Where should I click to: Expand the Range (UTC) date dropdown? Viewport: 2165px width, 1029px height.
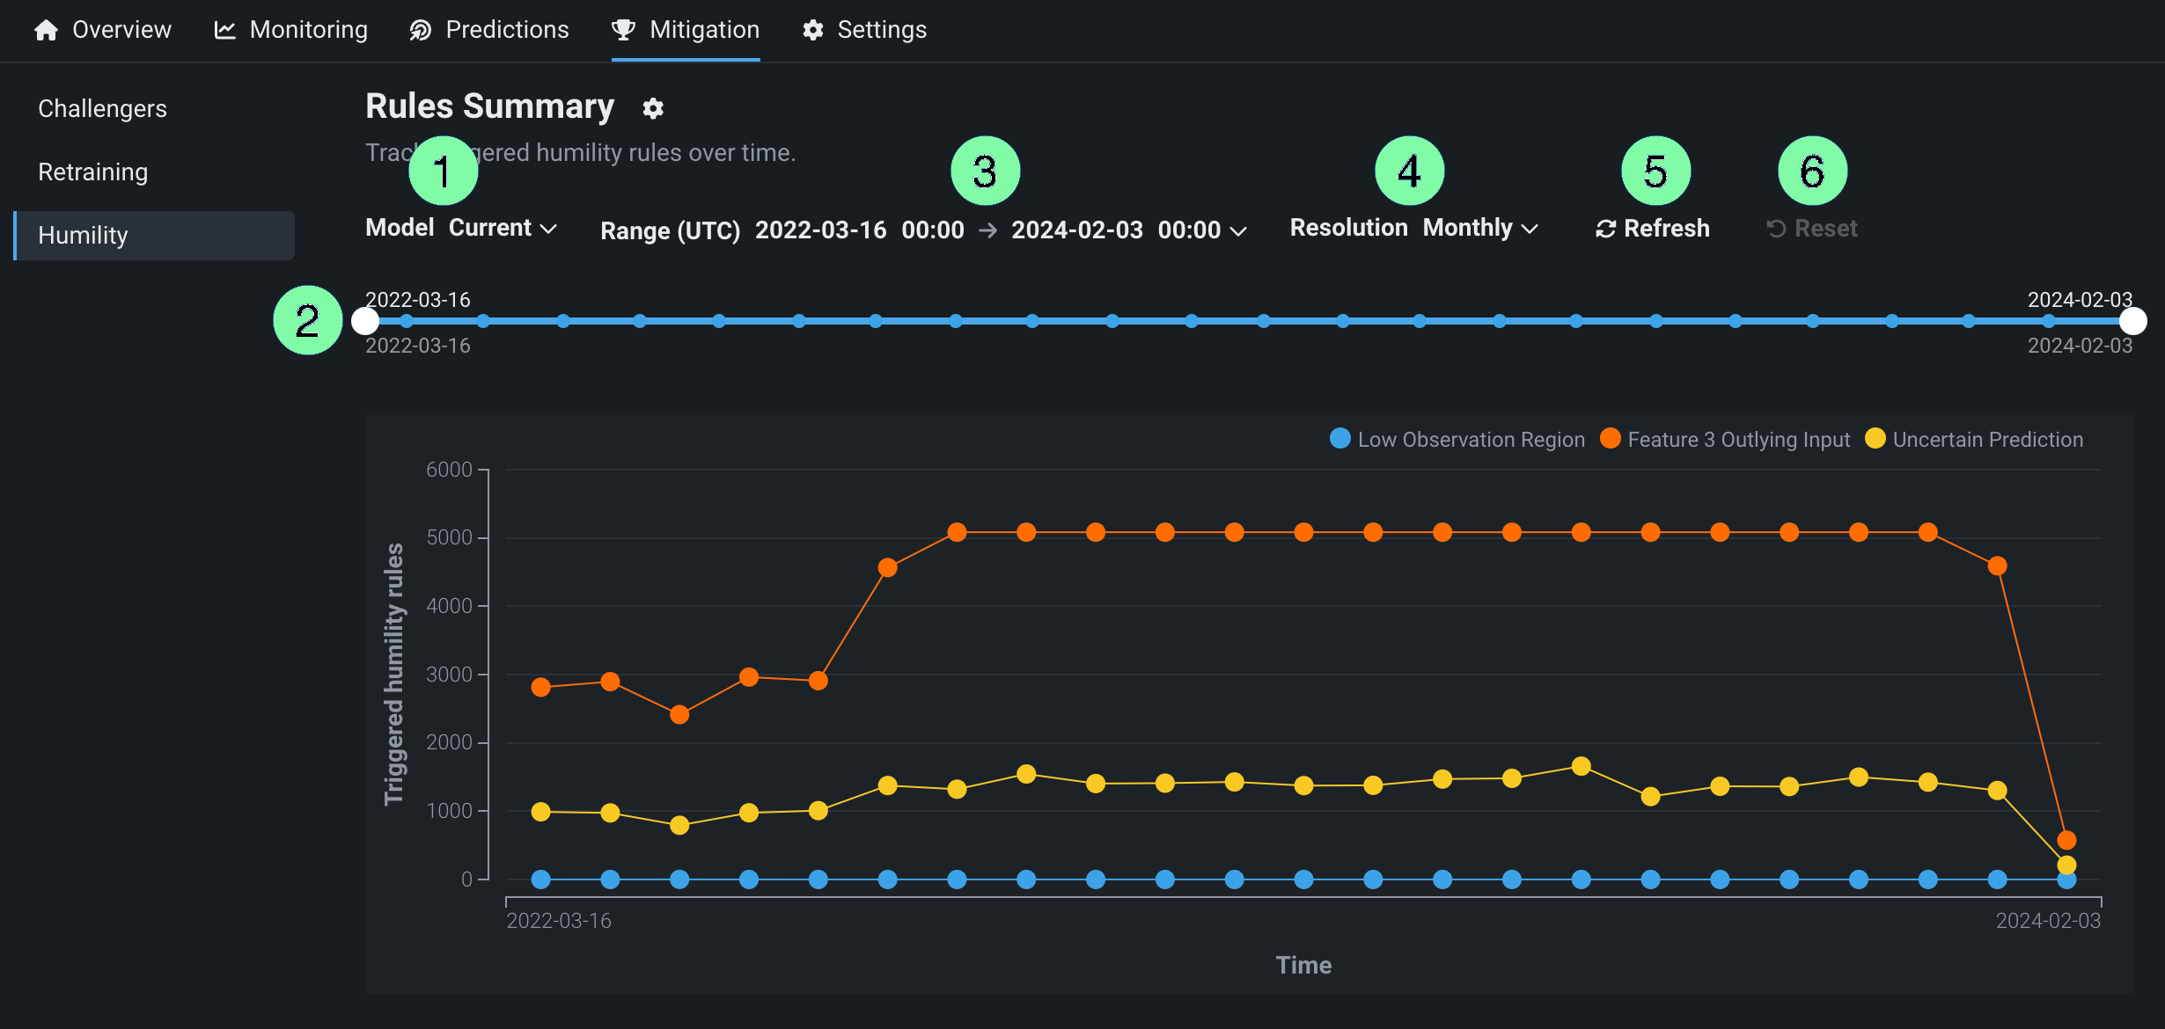click(1237, 230)
